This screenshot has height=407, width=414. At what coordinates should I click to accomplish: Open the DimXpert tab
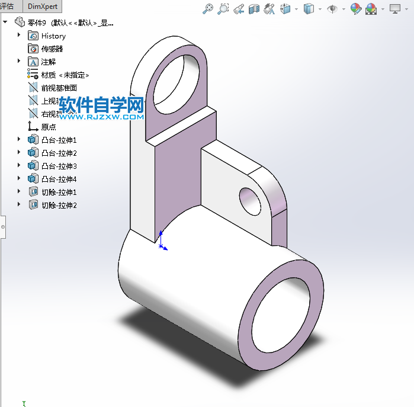point(43,7)
